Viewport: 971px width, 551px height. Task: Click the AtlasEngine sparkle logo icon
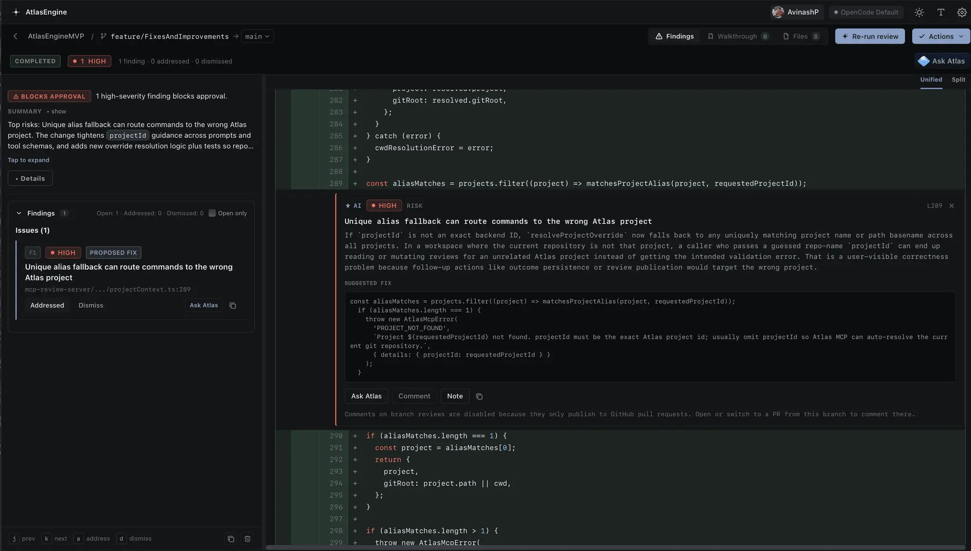click(16, 12)
